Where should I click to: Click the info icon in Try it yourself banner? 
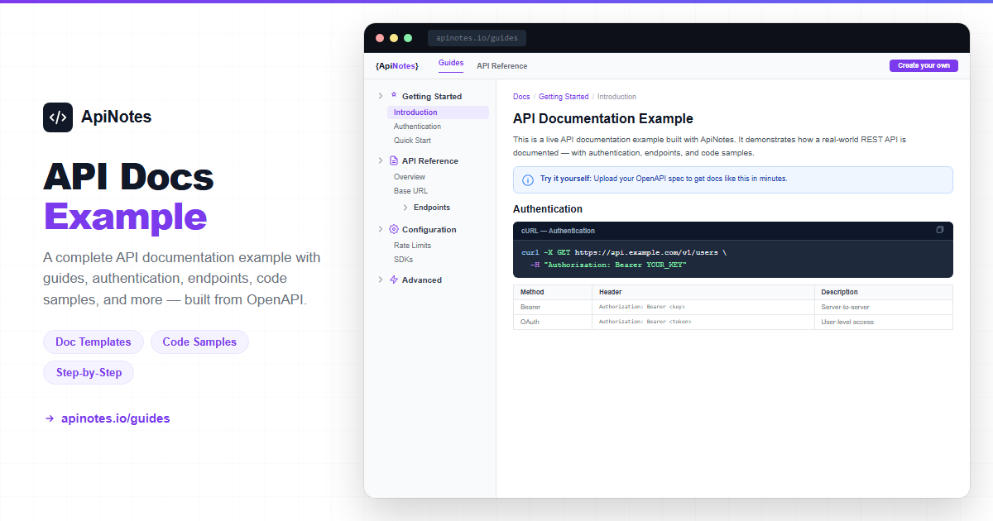point(528,179)
